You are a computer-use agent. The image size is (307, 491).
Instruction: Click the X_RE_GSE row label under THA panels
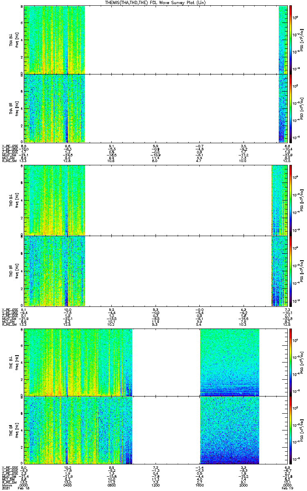pos(10,146)
